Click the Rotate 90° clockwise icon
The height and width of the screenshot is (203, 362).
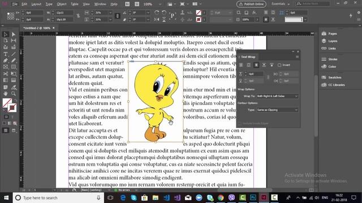click(x=157, y=12)
